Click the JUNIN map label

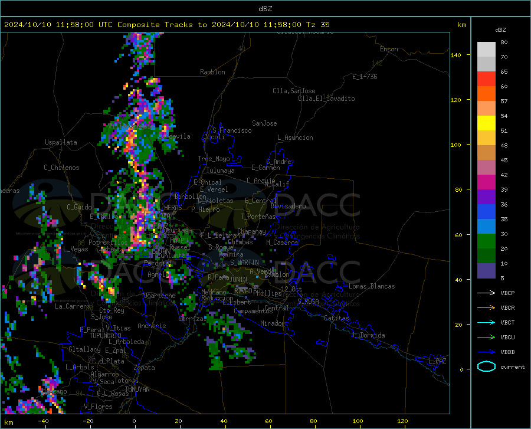coord(238,279)
